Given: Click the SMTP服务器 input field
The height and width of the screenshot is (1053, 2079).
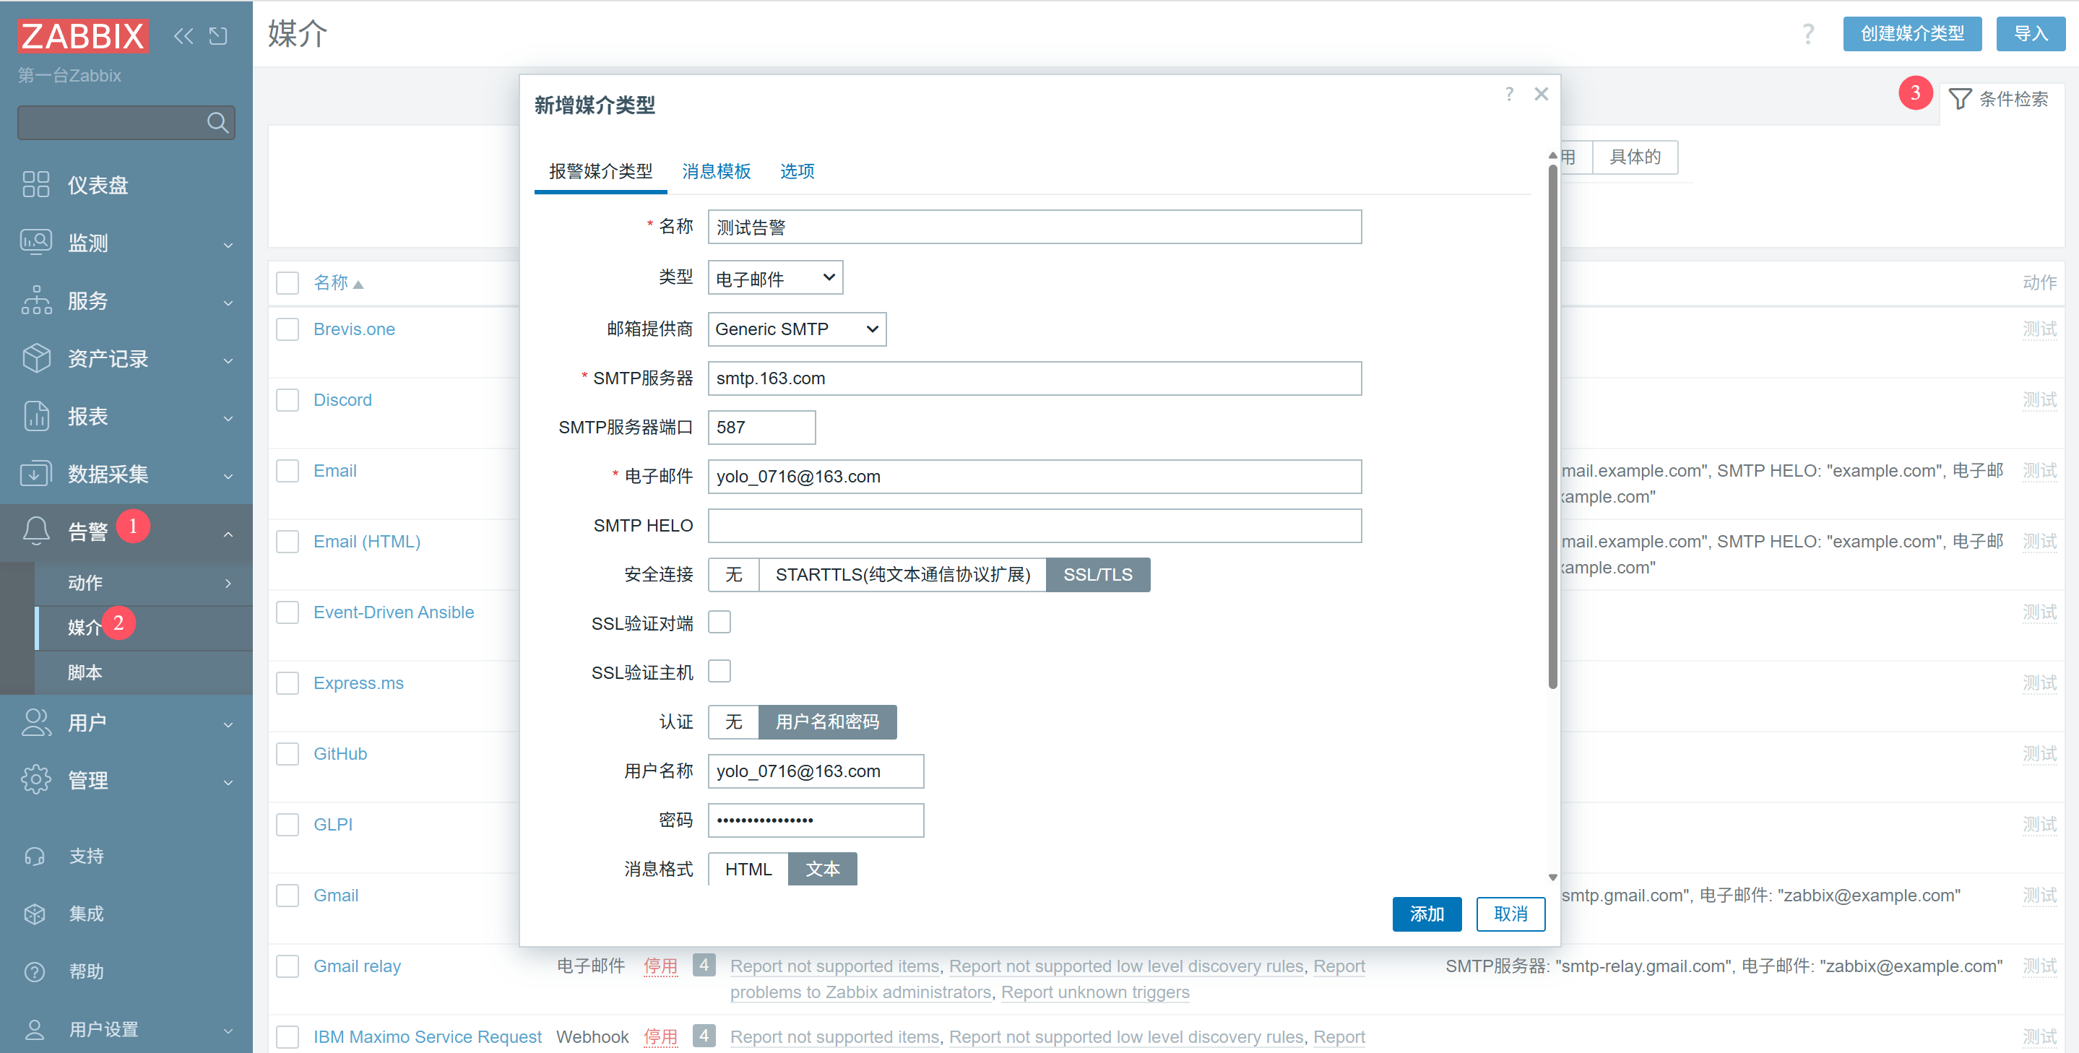Looking at the screenshot, I should tap(1034, 378).
